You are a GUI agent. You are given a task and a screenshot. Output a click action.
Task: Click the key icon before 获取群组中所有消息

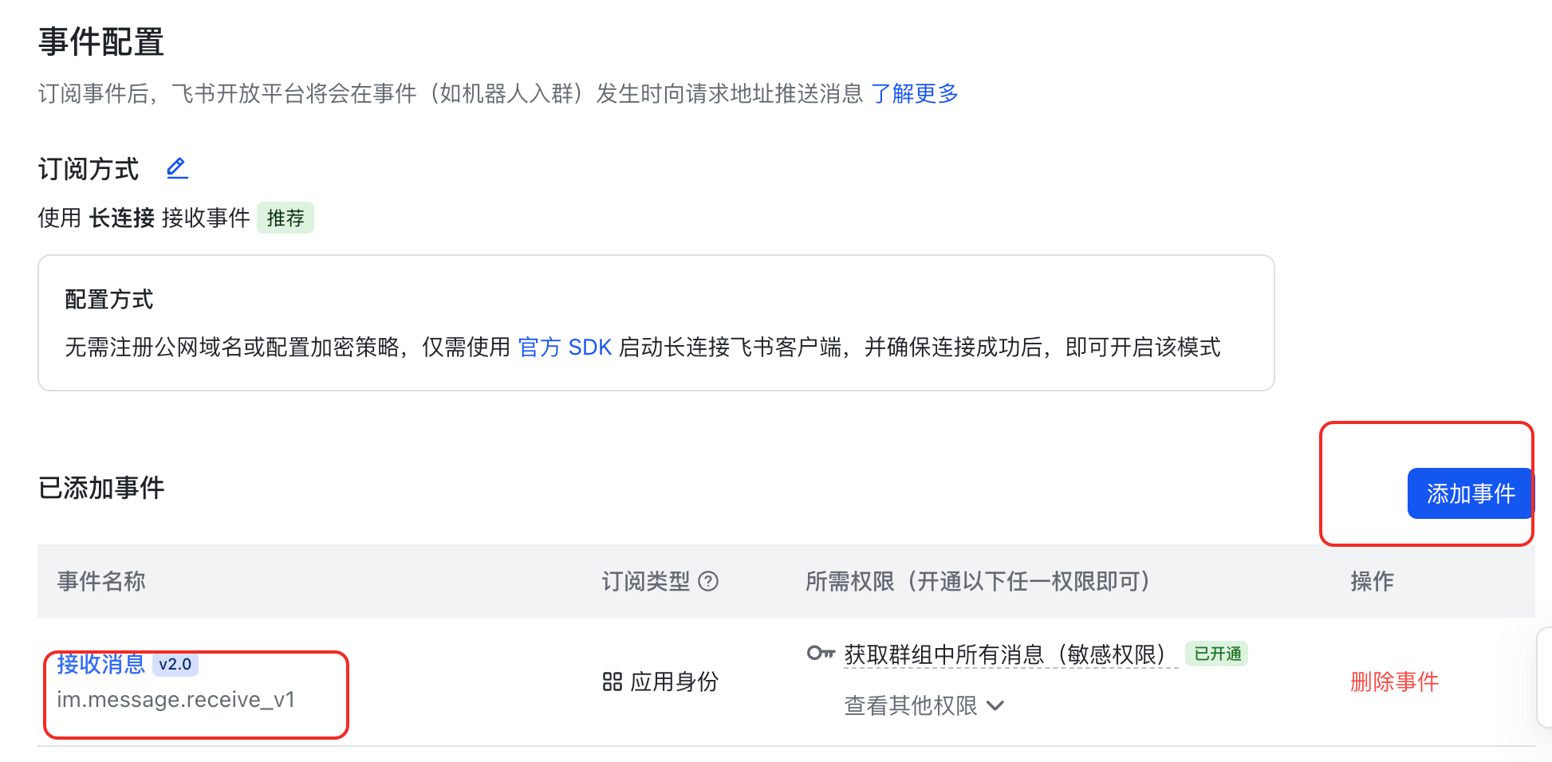[820, 654]
